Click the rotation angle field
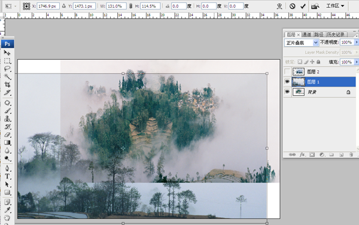359x225 pixels. click(178, 6)
